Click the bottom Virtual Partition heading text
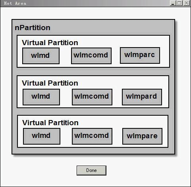This screenshot has width=191, height=187. point(50,123)
